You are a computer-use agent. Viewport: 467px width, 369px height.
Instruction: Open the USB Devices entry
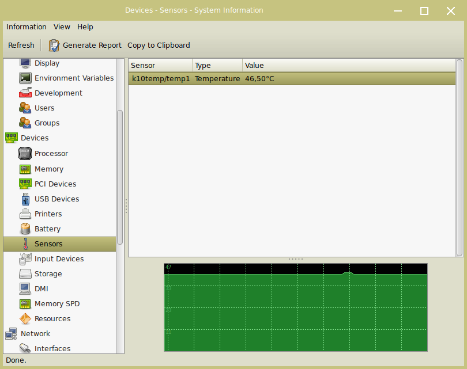[x=57, y=199]
